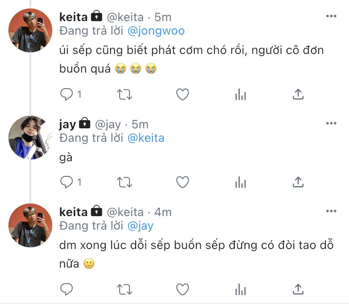Open the @jay mention in keita's reply
Image resolution: width=349 pixels, height=306 pixels.
[140, 226]
